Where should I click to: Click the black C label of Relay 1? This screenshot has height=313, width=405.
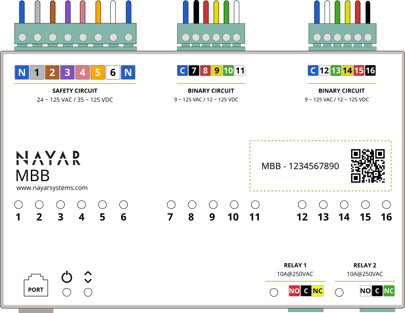coord(306,291)
